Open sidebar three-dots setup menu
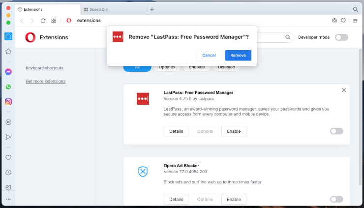 click(8, 199)
